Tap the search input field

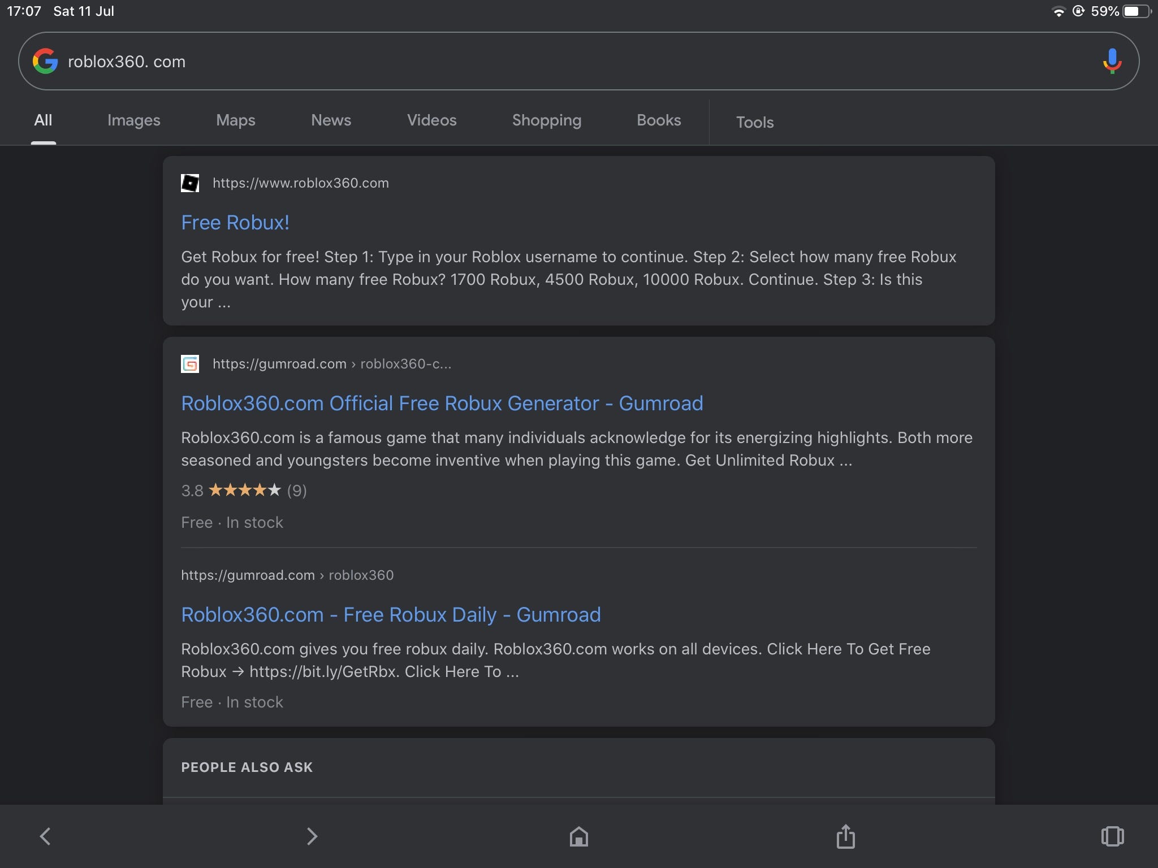[x=579, y=61]
